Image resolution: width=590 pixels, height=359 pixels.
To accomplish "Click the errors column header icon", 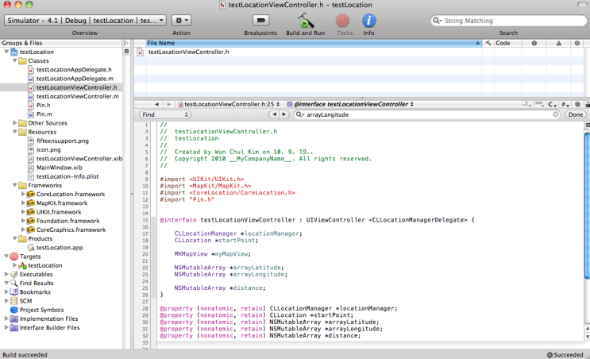I will pos(534,43).
